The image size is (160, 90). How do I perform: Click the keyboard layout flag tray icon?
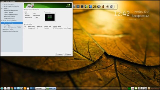[132, 88]
